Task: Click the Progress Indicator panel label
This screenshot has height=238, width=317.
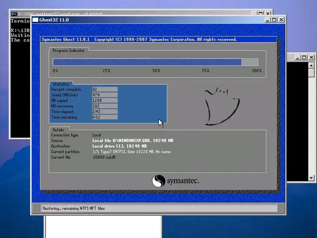Action: click(69, 51)
